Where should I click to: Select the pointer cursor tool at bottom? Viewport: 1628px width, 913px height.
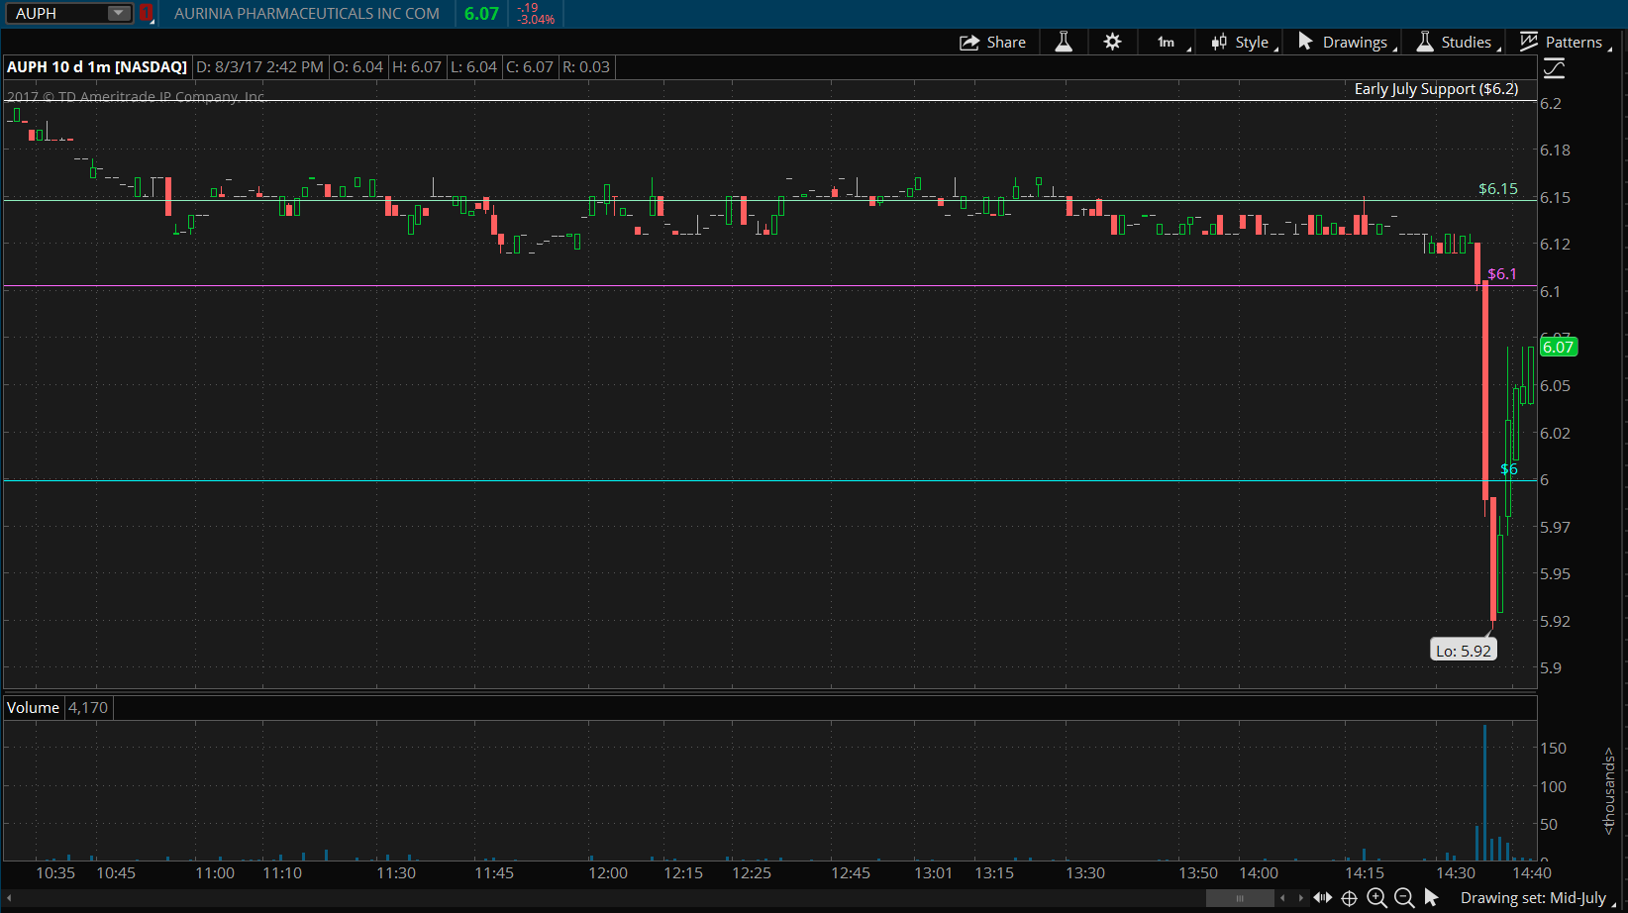tap(1431, 897)
